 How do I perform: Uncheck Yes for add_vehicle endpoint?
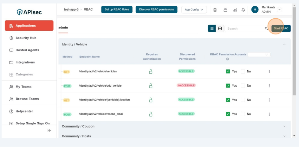click(x=228, y=86)
